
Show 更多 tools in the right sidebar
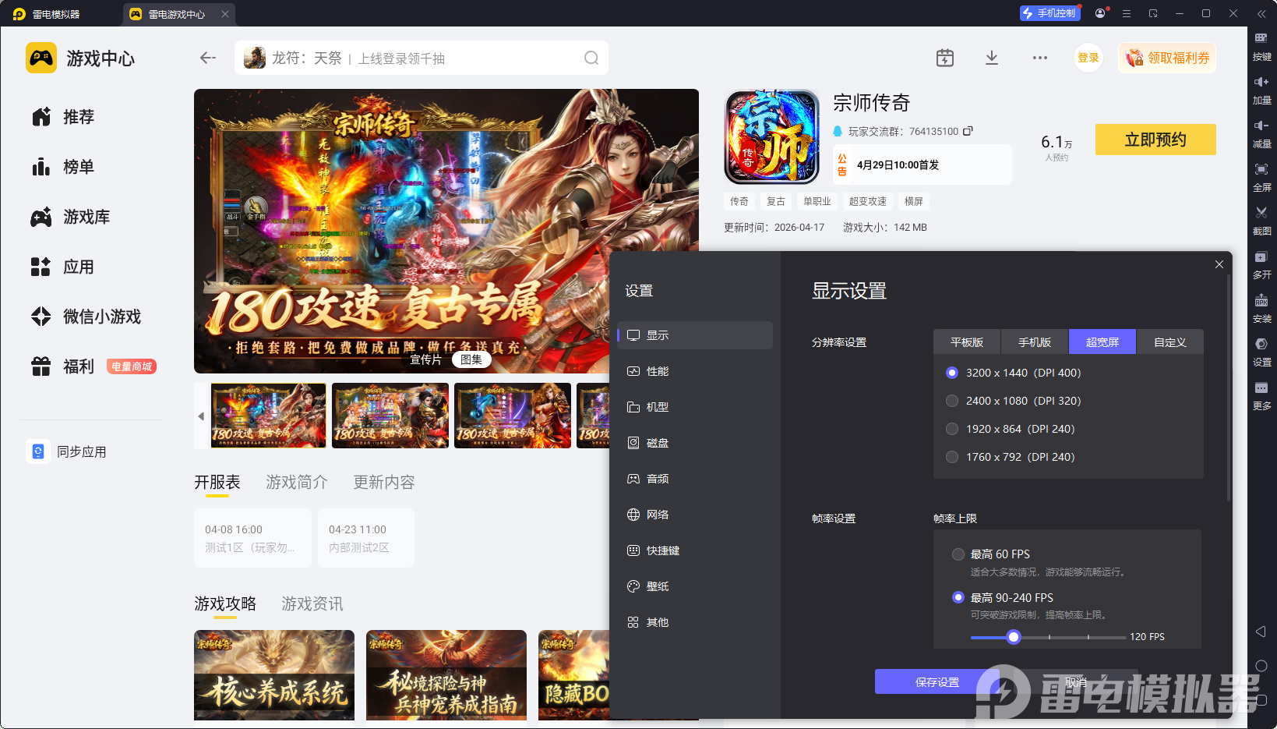point(1261,395)
